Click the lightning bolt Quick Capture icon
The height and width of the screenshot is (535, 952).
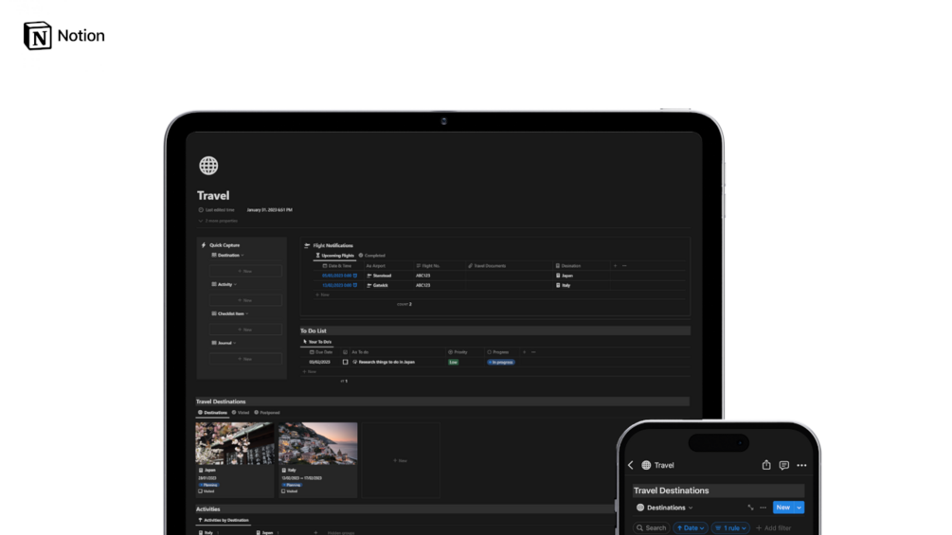click(x=204, y=245)
